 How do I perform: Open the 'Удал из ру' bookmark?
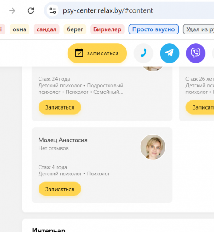pos(199,29)
